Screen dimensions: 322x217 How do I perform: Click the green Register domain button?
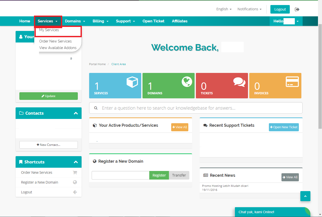(159, 175)
